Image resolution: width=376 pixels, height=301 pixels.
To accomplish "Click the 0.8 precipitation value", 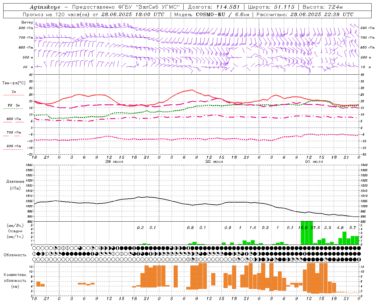I will pos(190,228).
